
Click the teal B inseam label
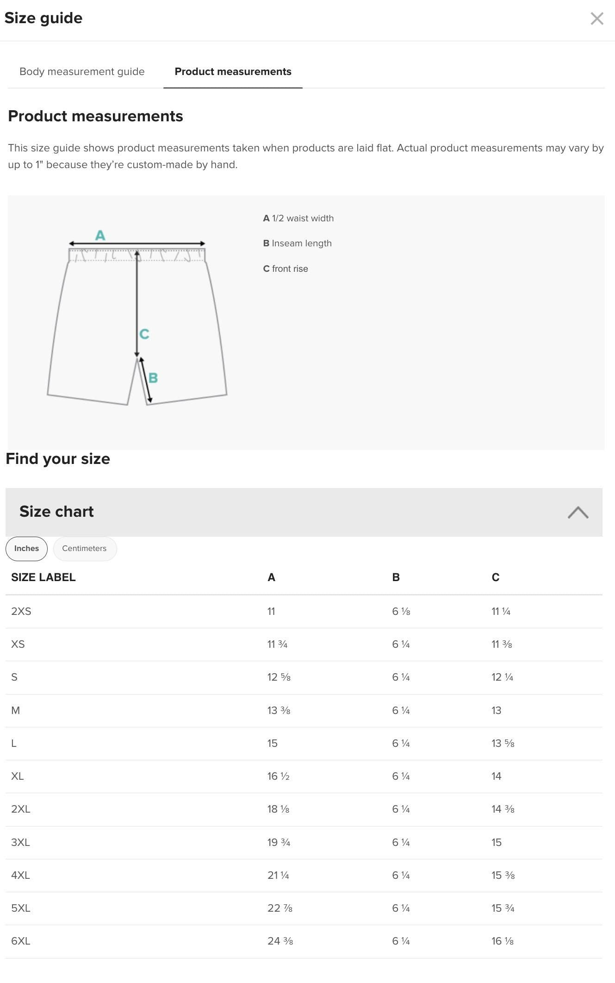[x=153, y=378]
